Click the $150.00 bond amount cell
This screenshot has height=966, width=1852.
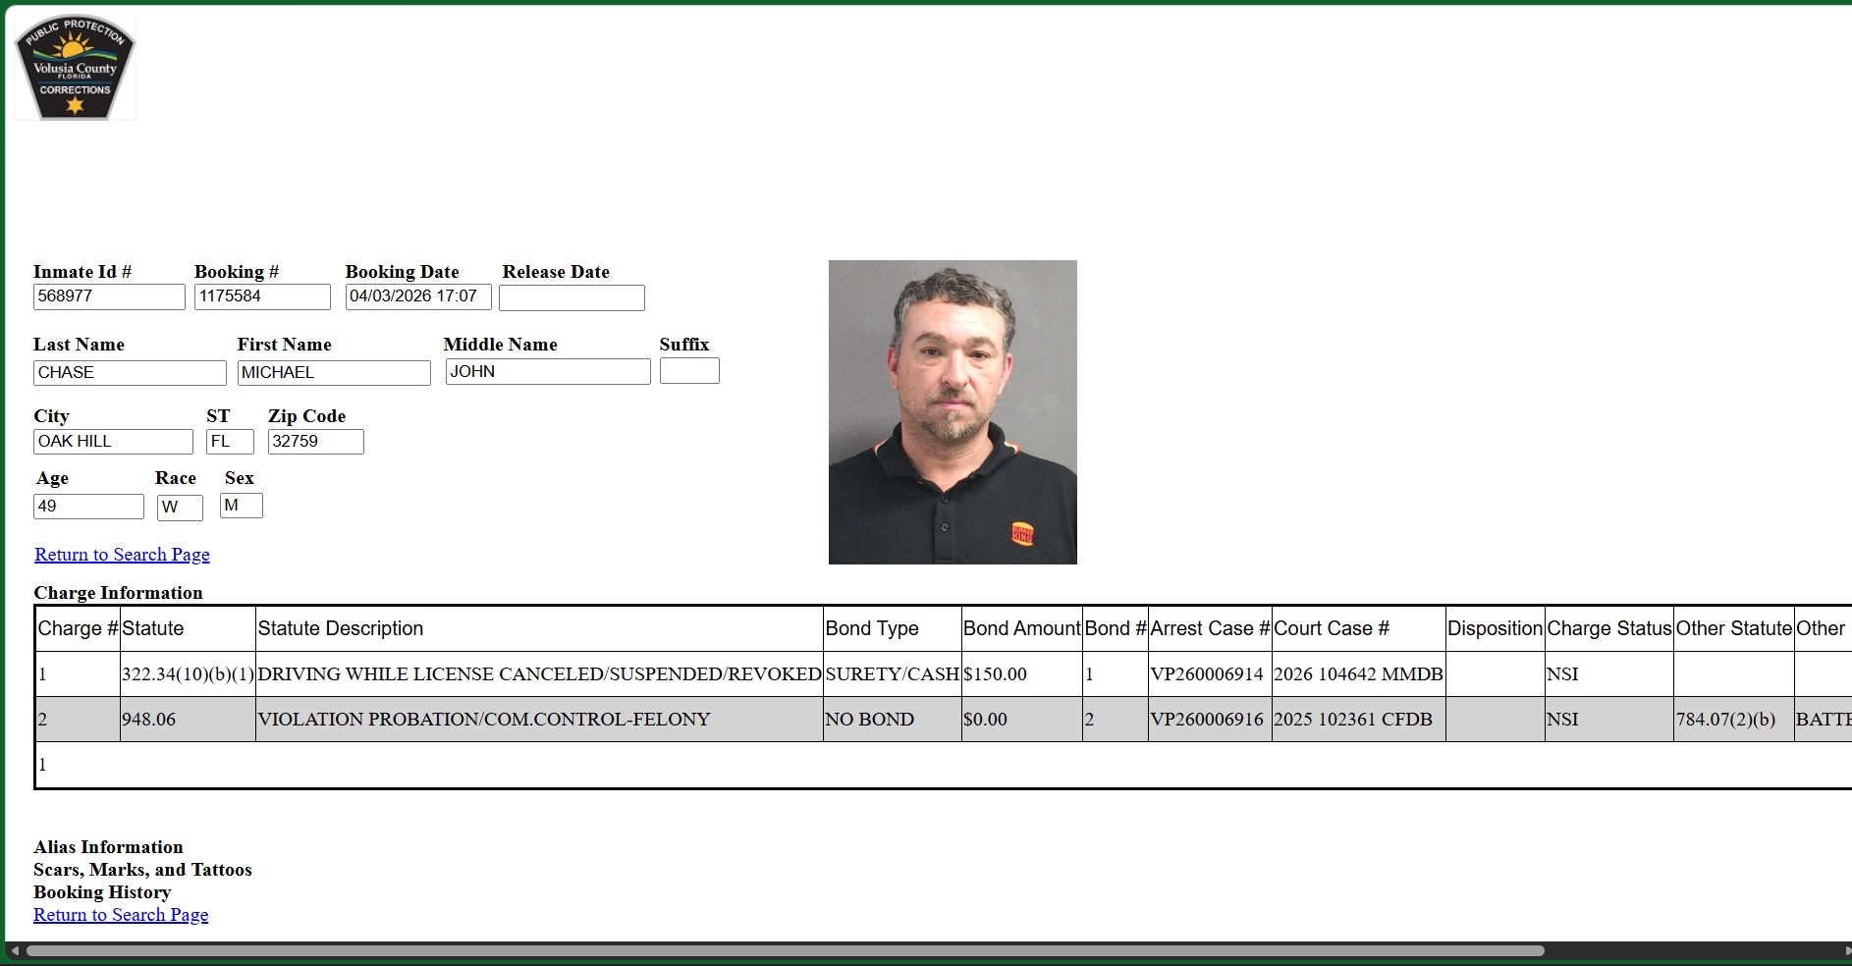[x=1022, y=674]
